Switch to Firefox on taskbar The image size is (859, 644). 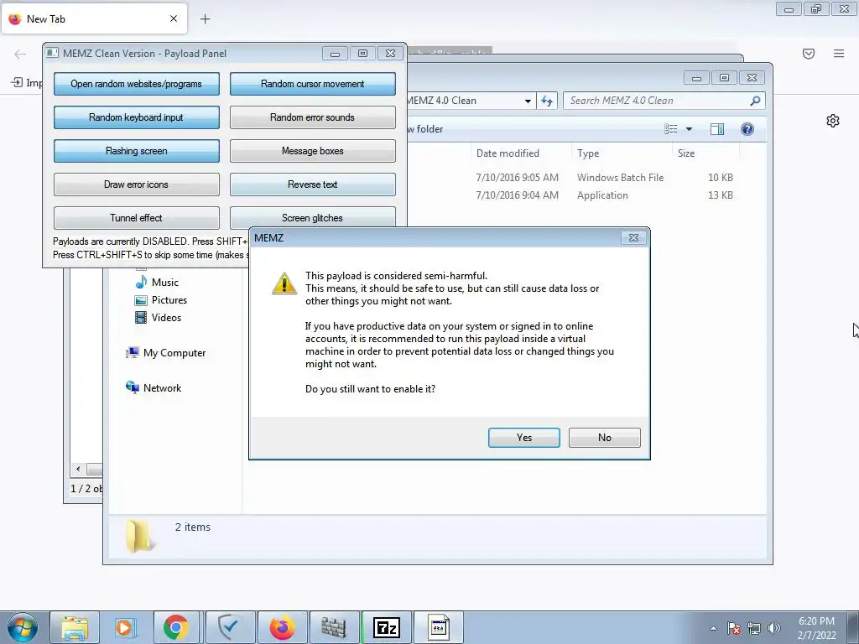coord(282,627)
